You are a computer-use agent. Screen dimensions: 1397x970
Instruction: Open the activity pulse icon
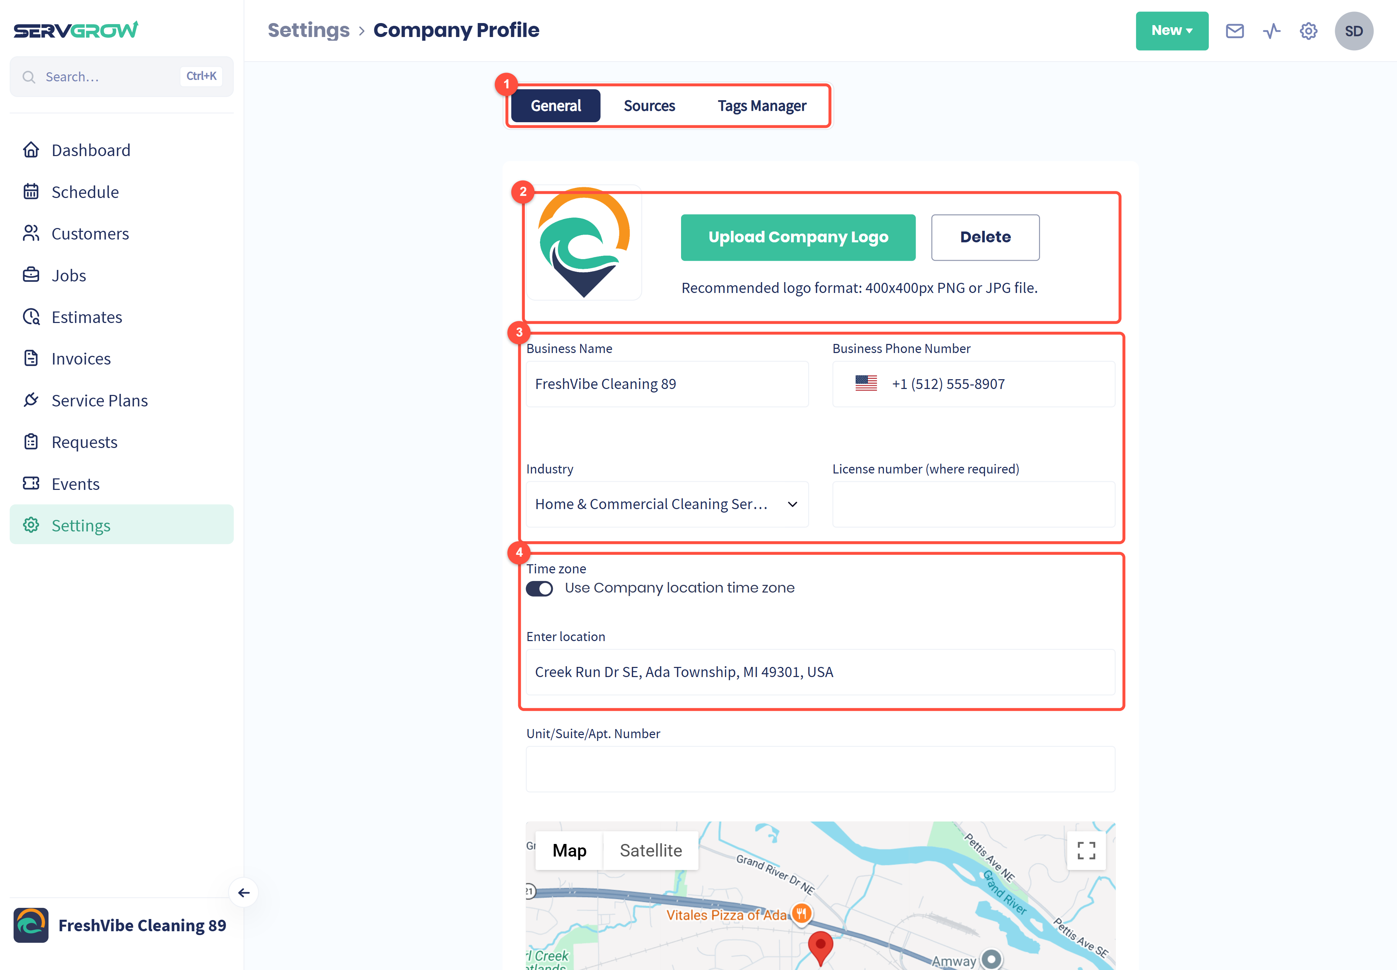point(1271,31)
